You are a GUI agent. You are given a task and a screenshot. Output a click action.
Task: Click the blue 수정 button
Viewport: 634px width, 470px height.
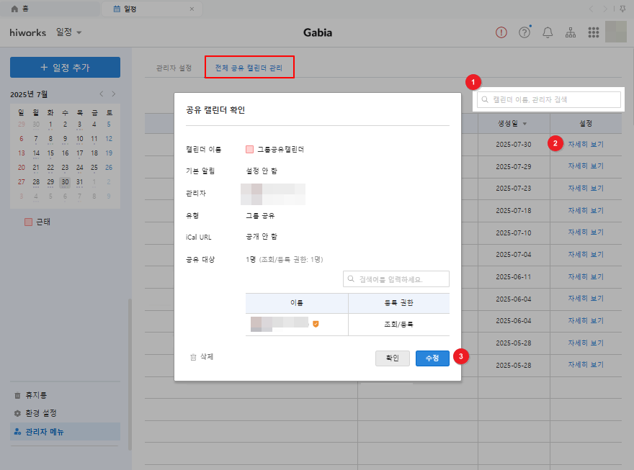click(x=432, y=358)
